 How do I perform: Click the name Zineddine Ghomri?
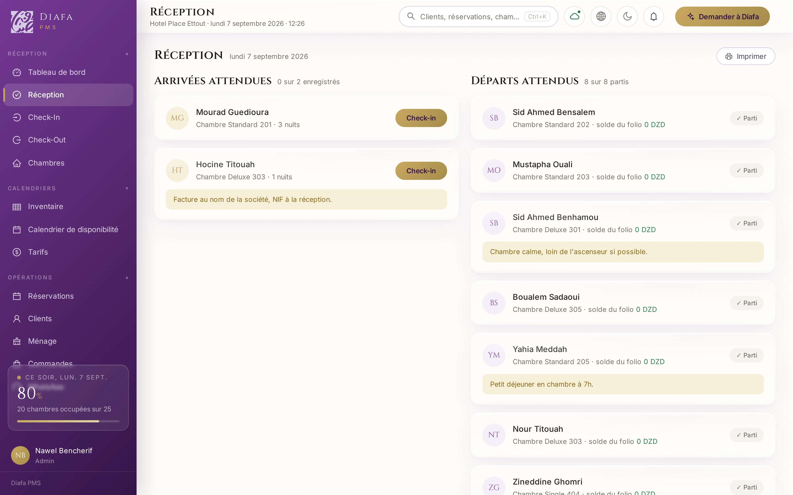coord(547,482)
